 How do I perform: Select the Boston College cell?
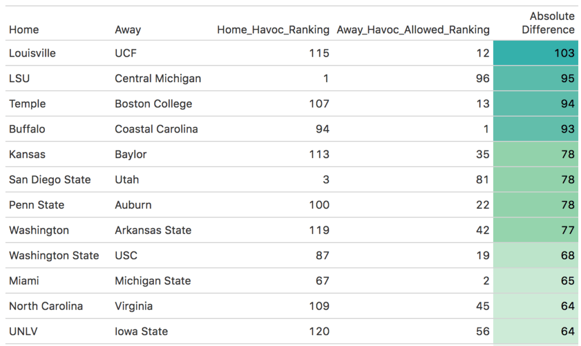(x=153, y=104)
